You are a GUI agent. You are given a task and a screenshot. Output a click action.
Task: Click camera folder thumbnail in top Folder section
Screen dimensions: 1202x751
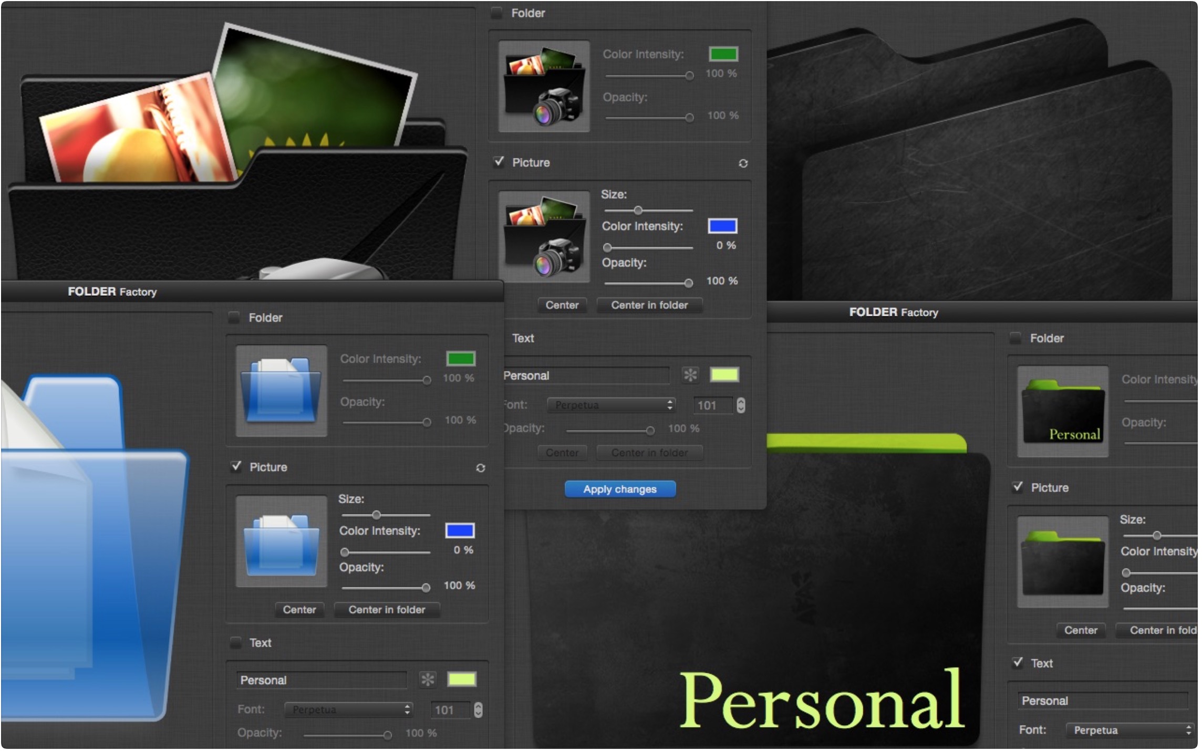click(545, 87)
